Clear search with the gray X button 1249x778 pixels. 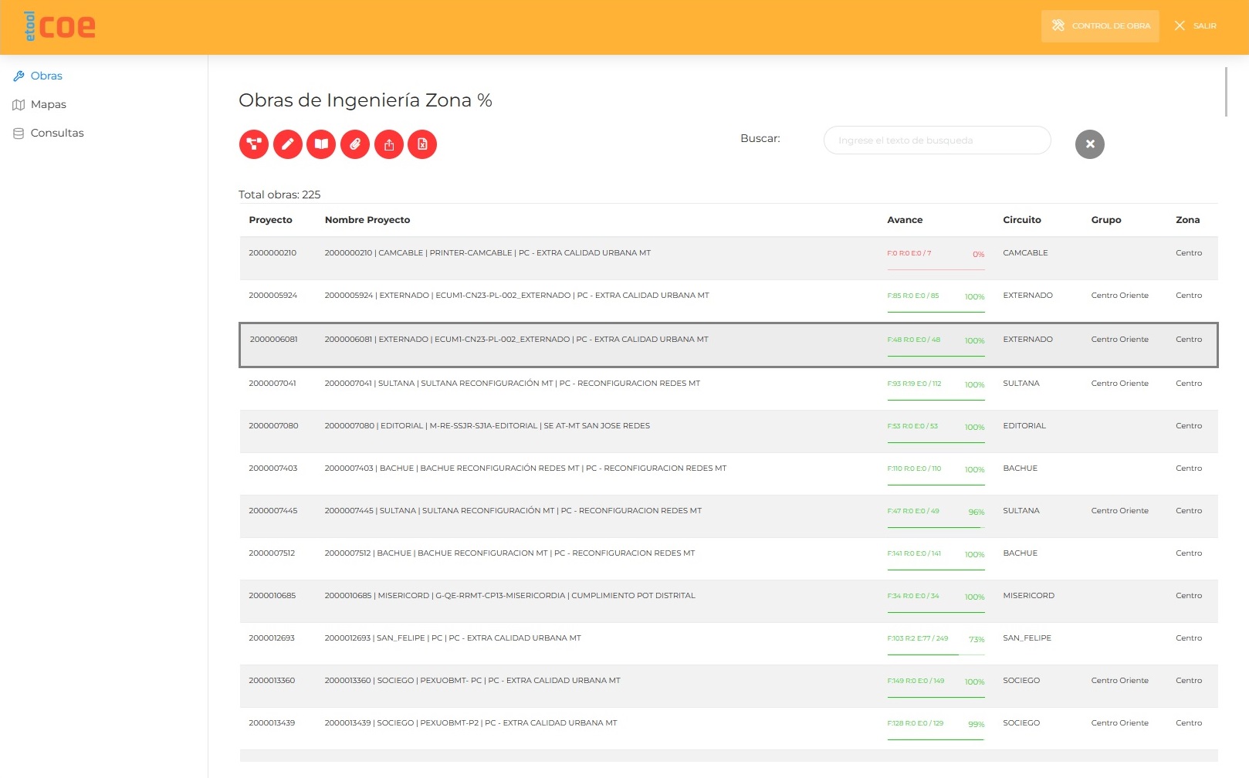coord(1089,144)
